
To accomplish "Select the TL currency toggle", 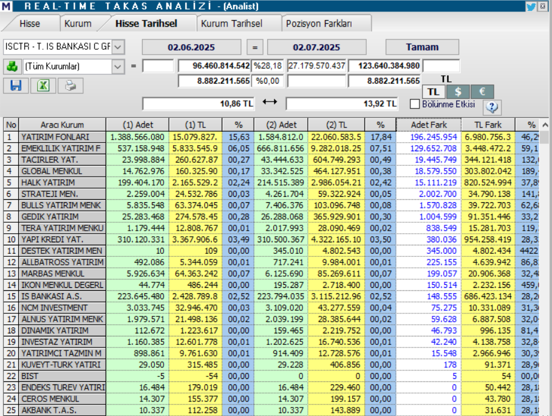I will coord(434,92).
